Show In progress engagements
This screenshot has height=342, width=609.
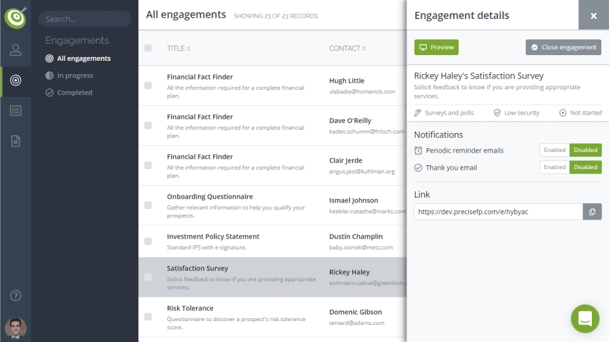point(75,75)
